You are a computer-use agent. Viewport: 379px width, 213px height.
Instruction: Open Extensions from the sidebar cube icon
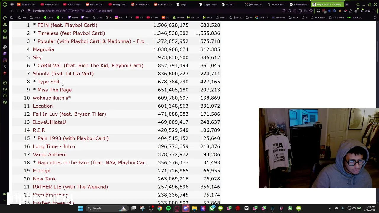point(5,96)
